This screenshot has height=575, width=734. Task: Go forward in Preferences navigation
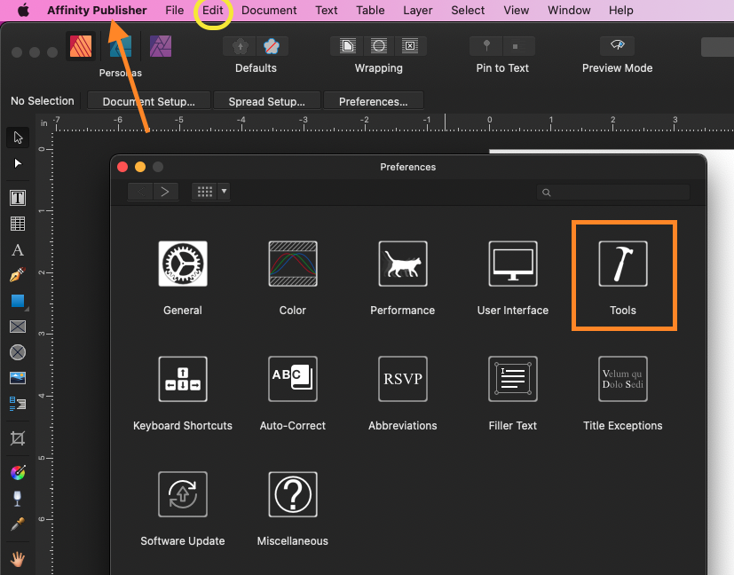tap(165, 192)
